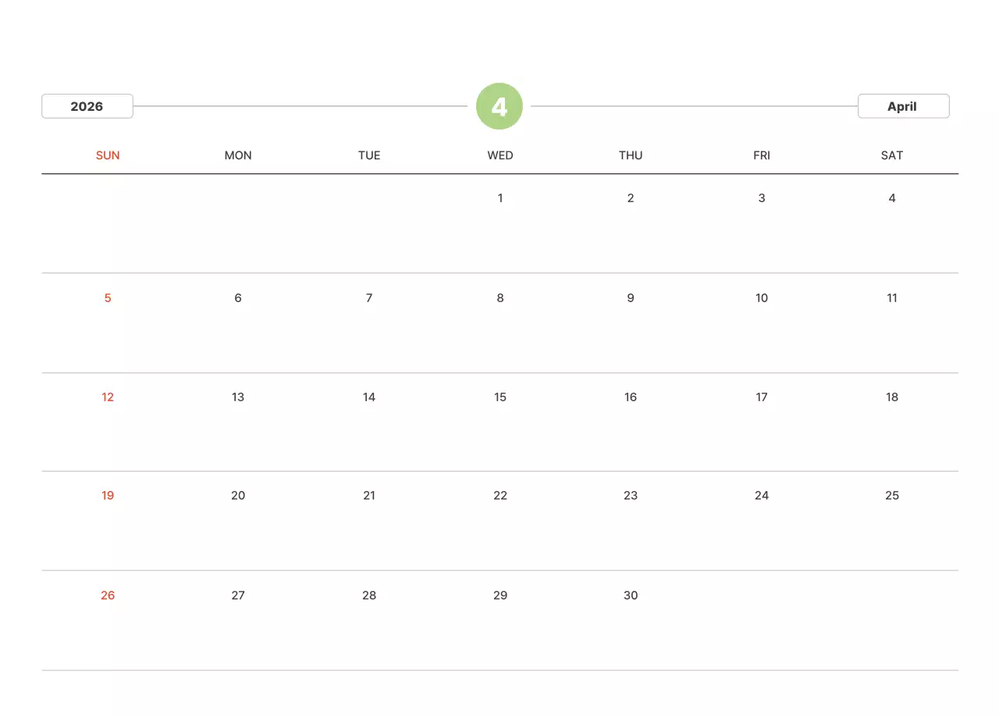Select Sunday April 12

[108, 397]
